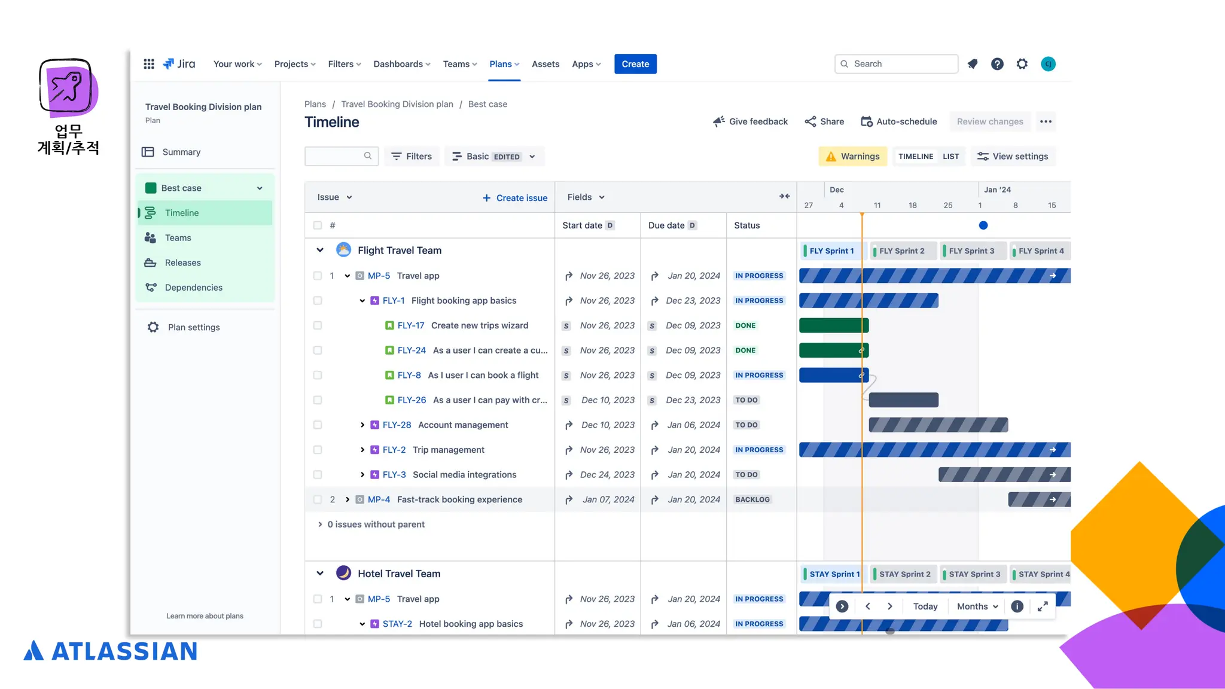Click the notifications icon
The height and width of the screenshot is (689, 1225).
point(973,64)
